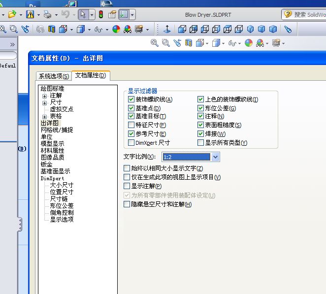This screenshot has width=326, height=294.
Task: Toggle 隐藏悬空尺寸和注解 checkbox
Action: tap(127, 204)
